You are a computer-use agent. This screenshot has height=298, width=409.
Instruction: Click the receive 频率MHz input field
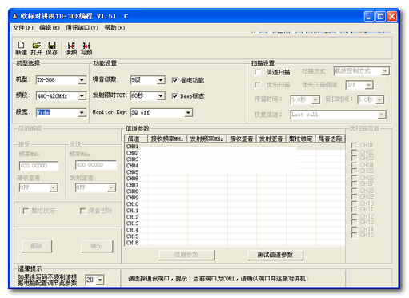tap(38, 166)
